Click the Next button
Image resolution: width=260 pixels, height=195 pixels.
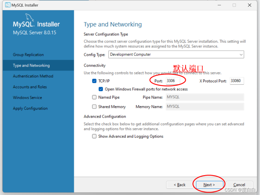click(x=209, y=185)
